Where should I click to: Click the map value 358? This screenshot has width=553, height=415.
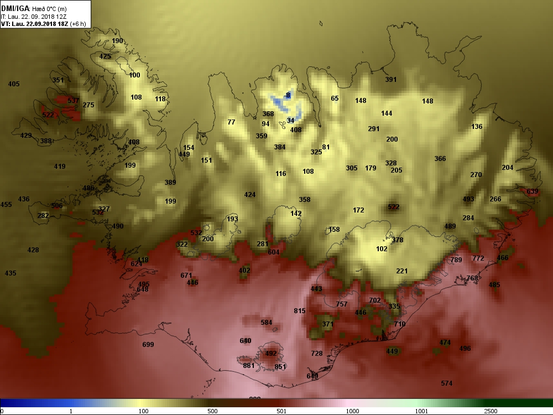[x=305, y=199]
